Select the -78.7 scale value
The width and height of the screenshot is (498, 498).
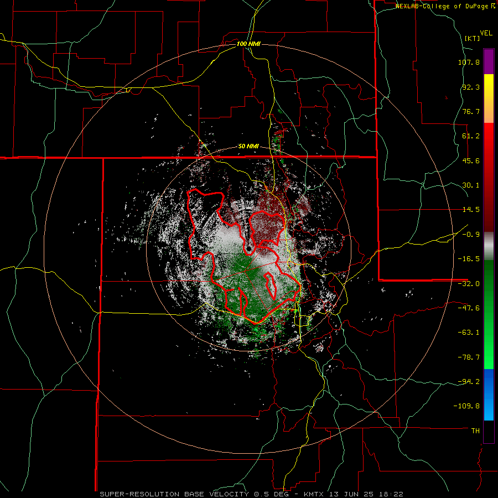[469, 357]
